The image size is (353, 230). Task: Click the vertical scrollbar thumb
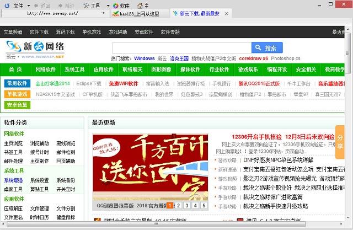click(348, 53)
